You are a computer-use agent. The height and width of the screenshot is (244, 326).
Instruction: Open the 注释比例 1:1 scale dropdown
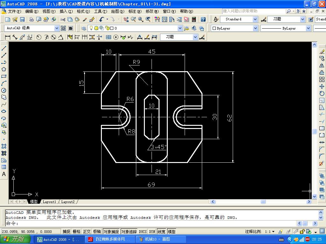[273, 232]
